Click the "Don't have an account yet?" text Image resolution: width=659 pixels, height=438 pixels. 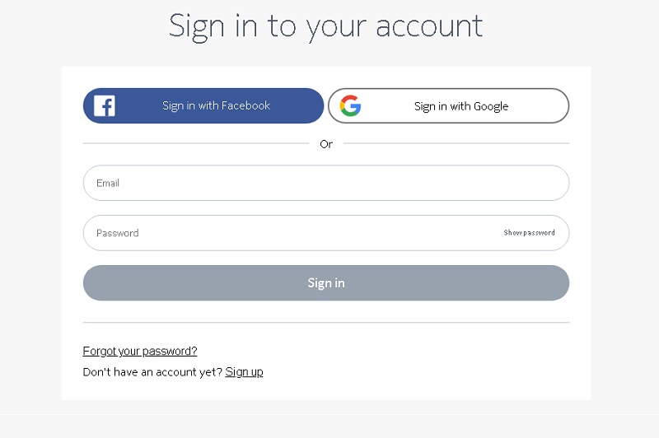pos(152,371)
